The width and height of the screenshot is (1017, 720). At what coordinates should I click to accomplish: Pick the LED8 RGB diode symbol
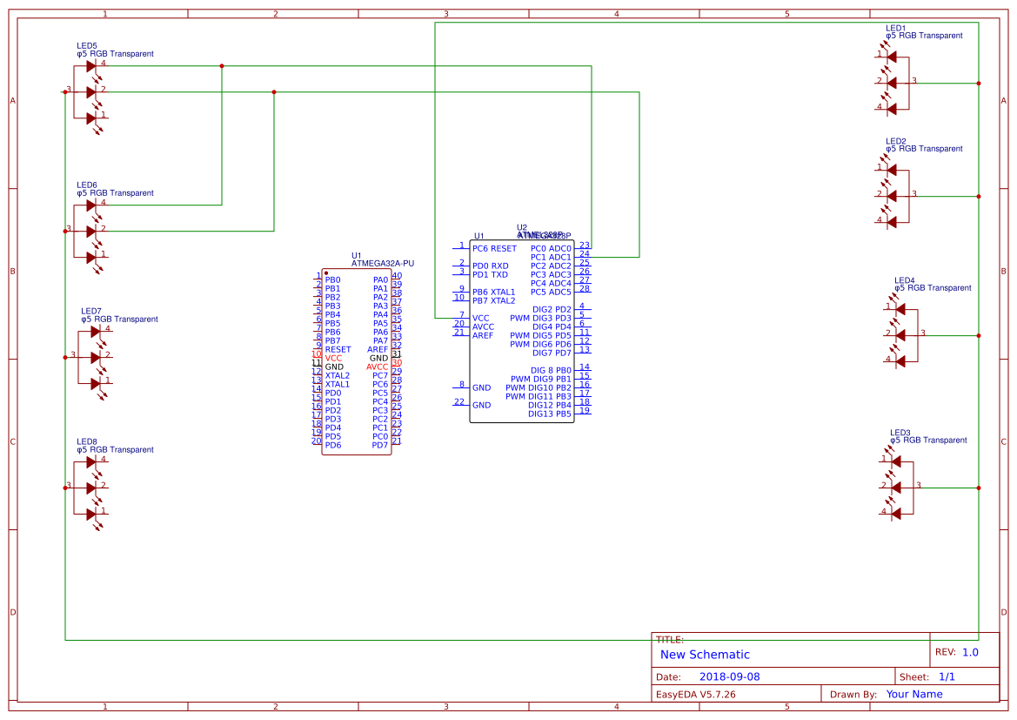pyautogui.click(x=90, y=488)
